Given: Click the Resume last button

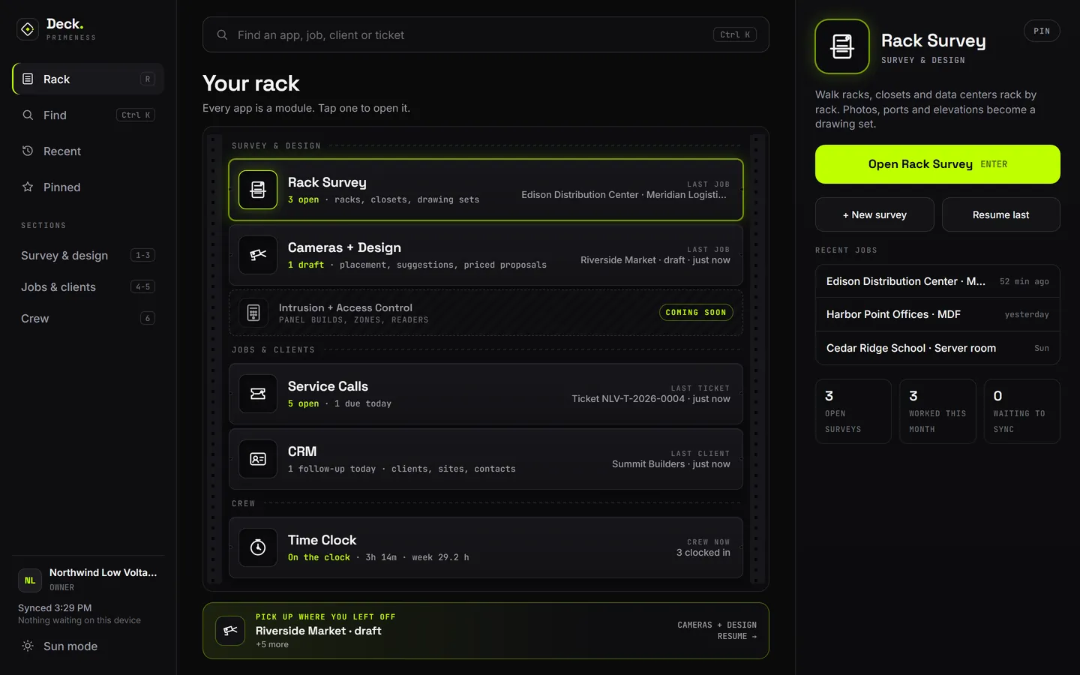Looking at the screenshot, I should [x=1000, y=214].
